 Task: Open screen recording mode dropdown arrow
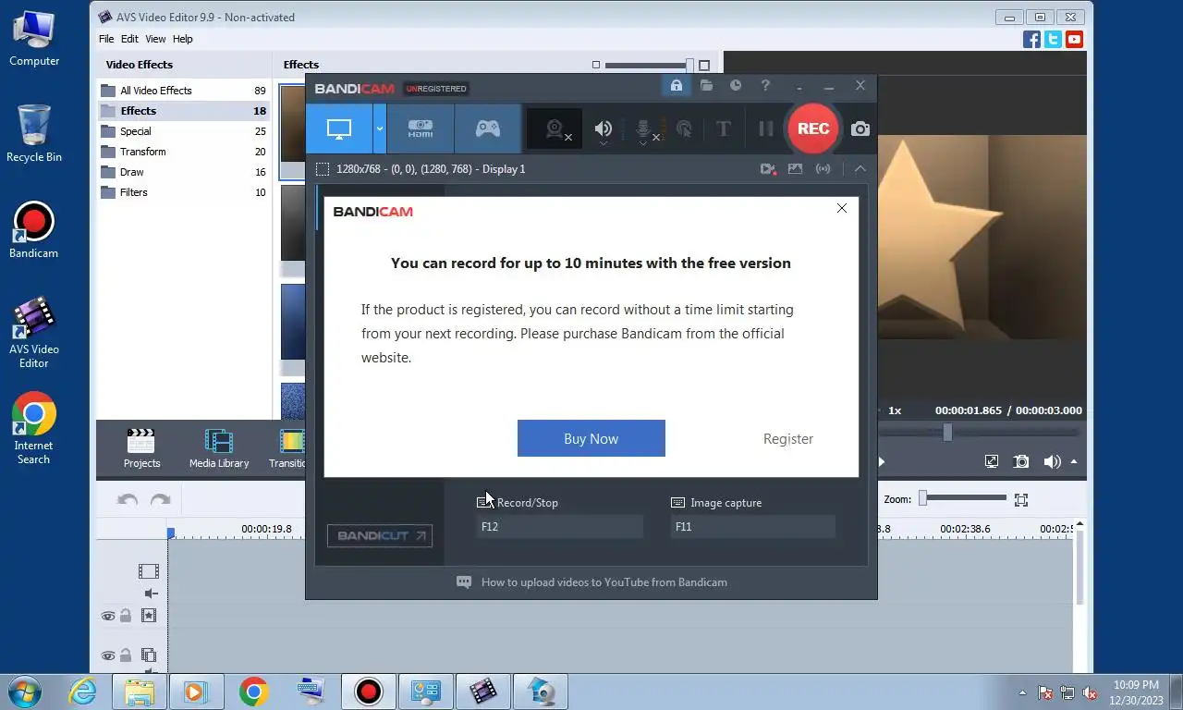tap(379, 129)
